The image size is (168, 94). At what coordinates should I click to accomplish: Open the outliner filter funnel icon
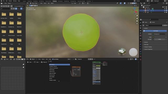tap(164, 3)
